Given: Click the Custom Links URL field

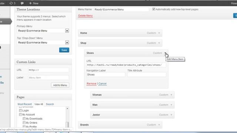Looking at the screenshot, I should 49,70.
